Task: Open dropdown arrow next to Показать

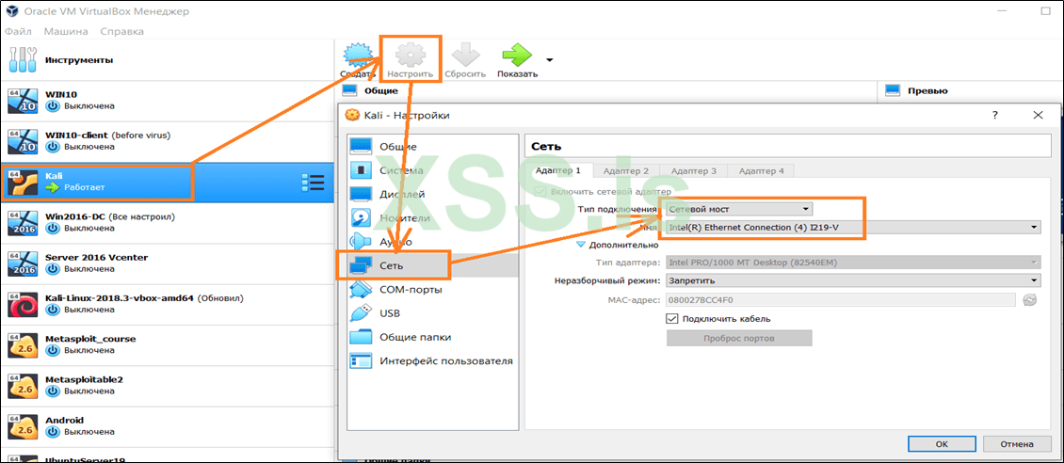Action: point(550,59)
